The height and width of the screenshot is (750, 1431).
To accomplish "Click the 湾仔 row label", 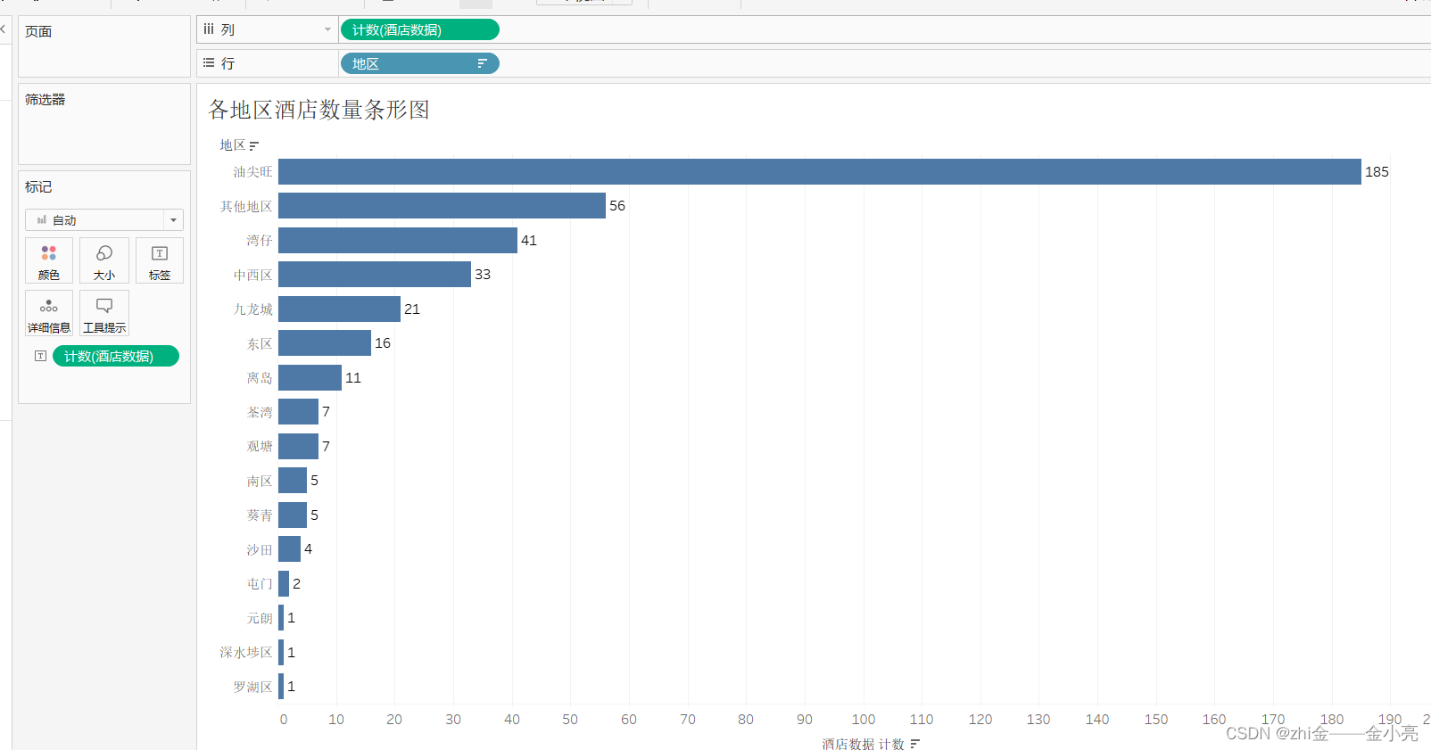I will pos(260,240).
